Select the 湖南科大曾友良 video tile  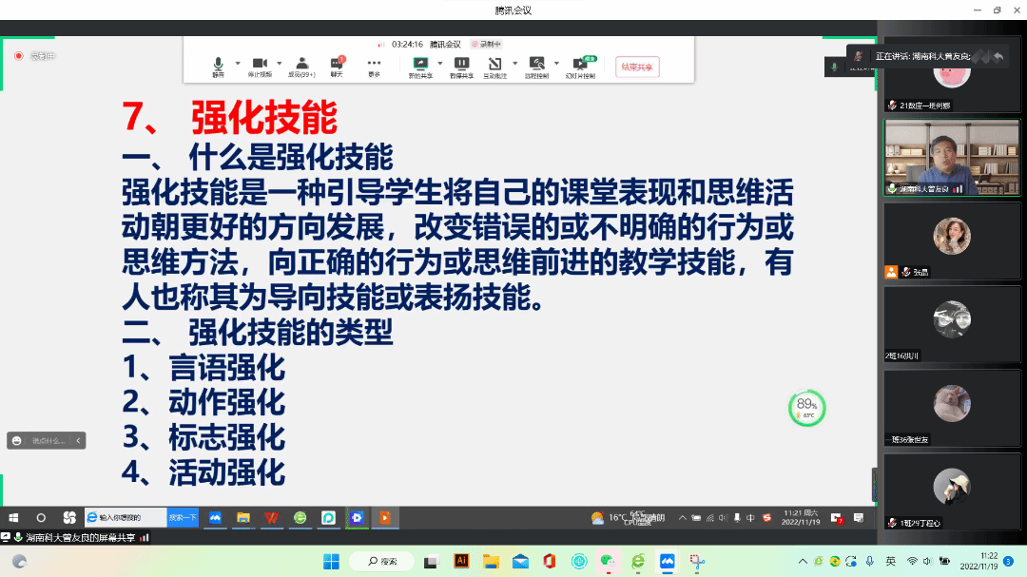point(952,157)
